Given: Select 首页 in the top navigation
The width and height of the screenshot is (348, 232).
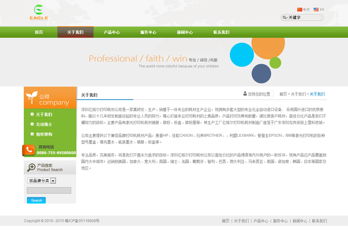Looking at the screenshot, I should 39,32.
